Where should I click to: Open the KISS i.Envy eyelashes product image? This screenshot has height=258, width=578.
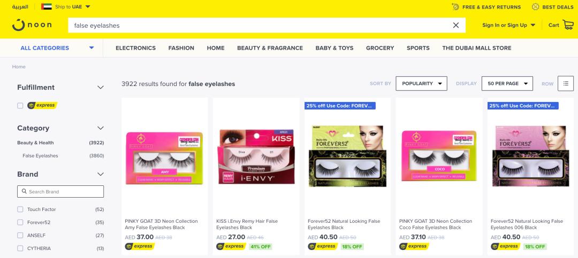256,157
